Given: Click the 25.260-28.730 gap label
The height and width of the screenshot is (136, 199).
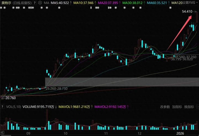Looking at the screenshot, I should coord(57,89).
